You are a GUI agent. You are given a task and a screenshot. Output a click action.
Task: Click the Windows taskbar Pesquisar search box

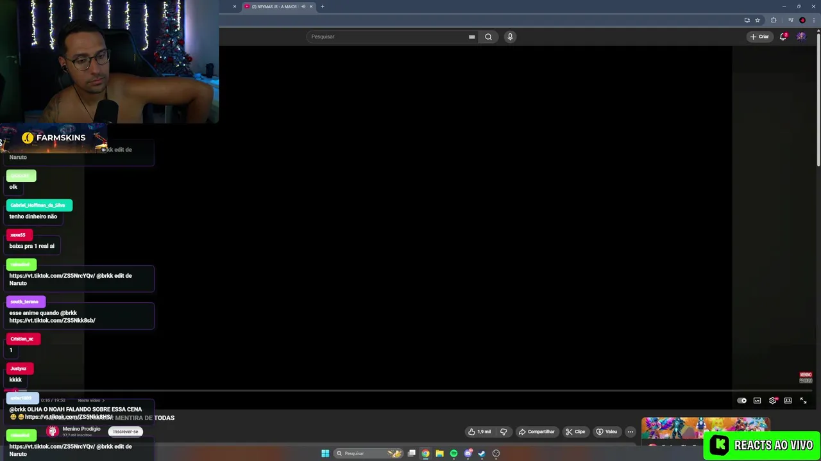point(368,453)
